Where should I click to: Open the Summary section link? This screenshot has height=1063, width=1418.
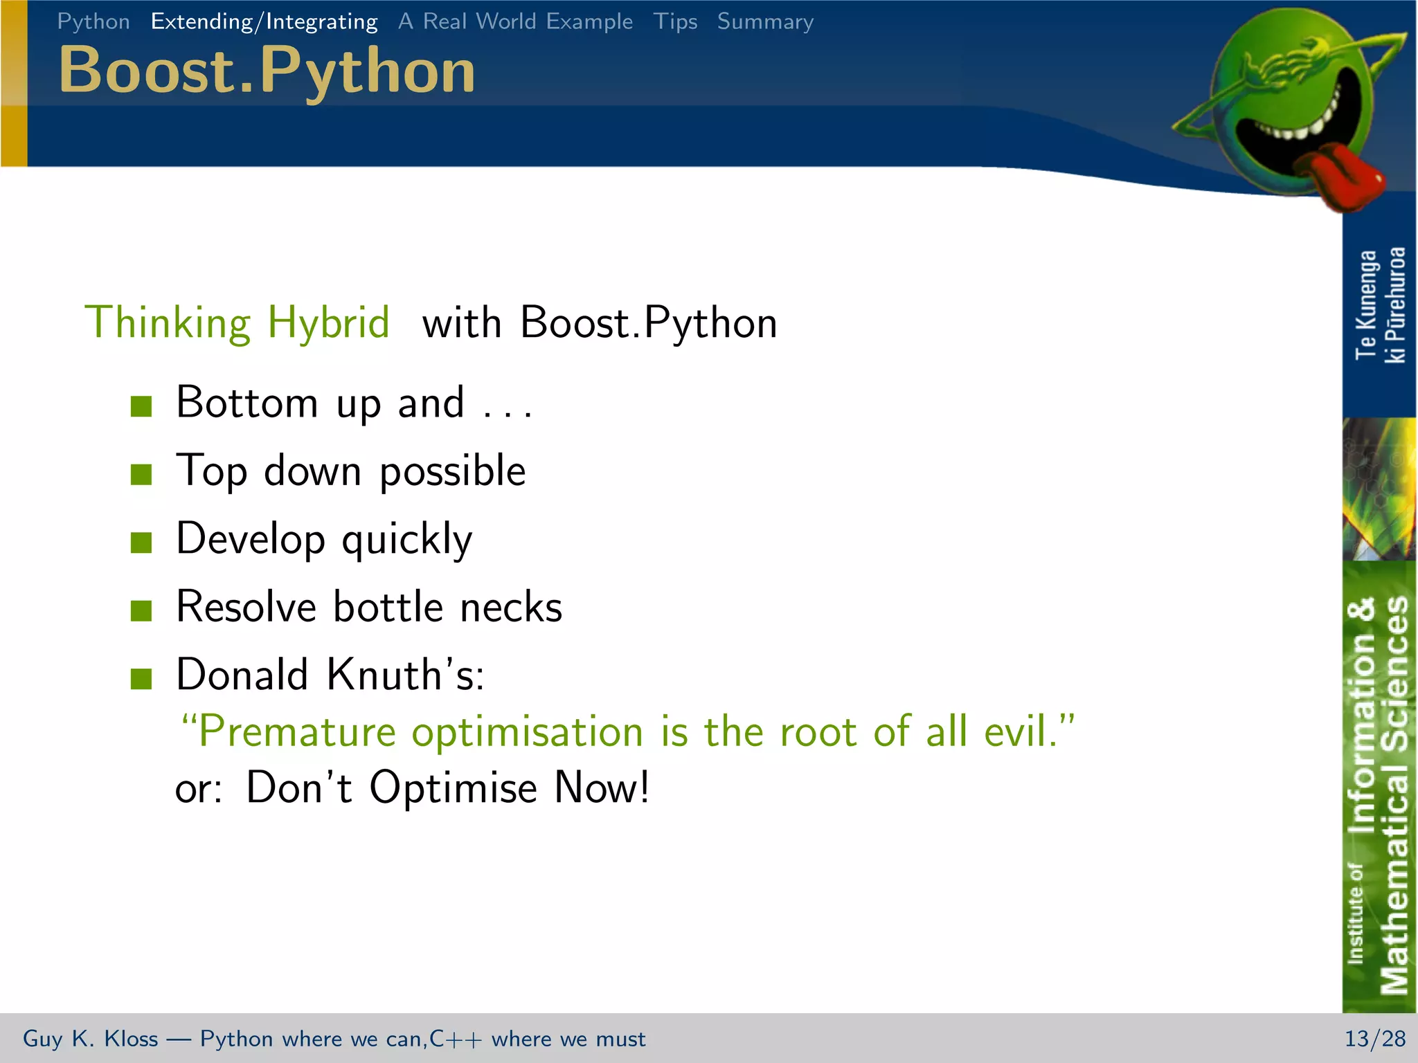coord(766,21)
